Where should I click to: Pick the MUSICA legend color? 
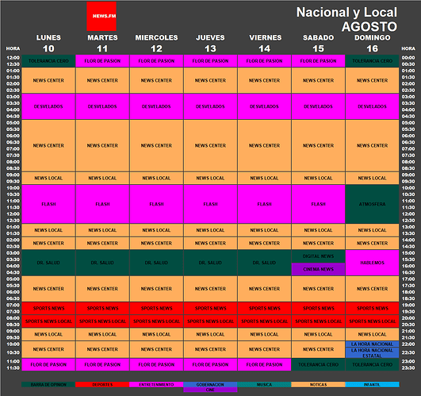coord(264,384)
